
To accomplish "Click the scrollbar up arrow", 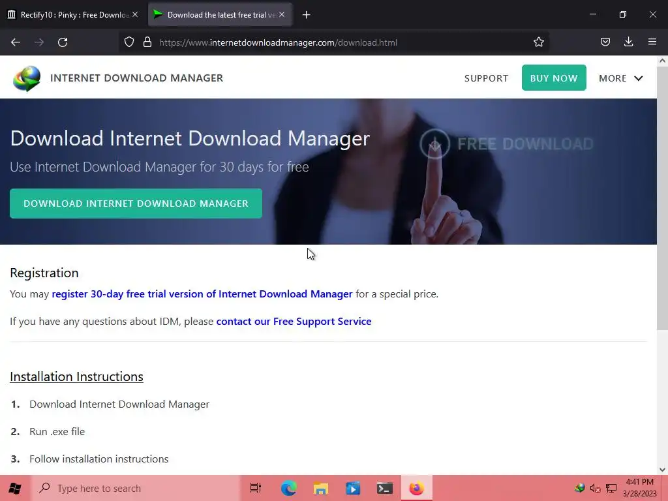I will [662, 61].
